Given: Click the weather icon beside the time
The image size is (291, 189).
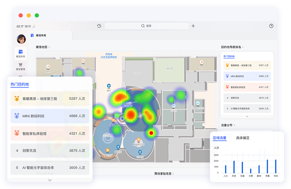Looking at the screenshot, I should (x=34, y=26).
